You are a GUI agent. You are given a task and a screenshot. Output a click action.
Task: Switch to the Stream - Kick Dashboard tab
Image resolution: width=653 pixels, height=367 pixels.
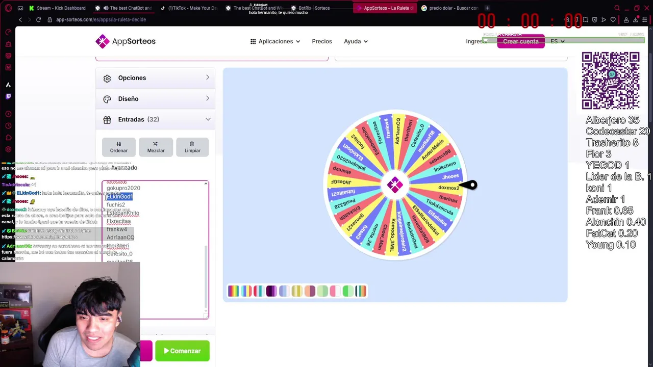coord(57,8)
